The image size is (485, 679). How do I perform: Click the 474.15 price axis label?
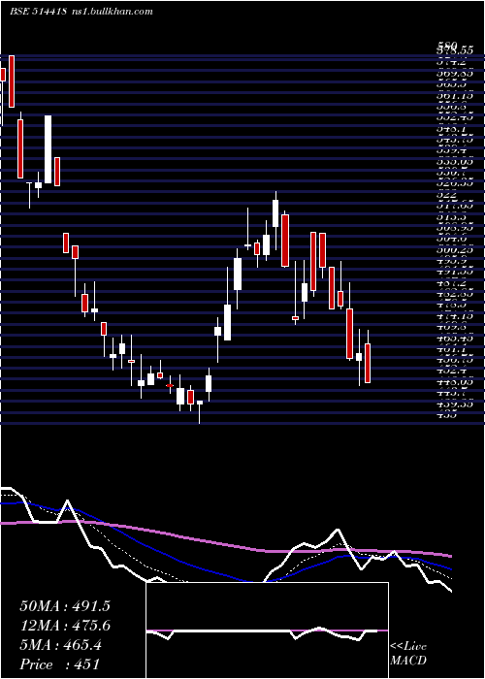[x=454, y=316]
